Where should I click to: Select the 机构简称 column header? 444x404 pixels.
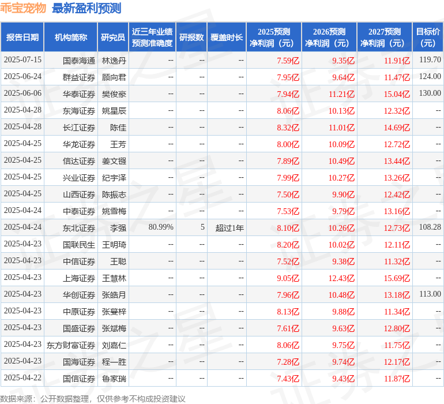point(71,38)
